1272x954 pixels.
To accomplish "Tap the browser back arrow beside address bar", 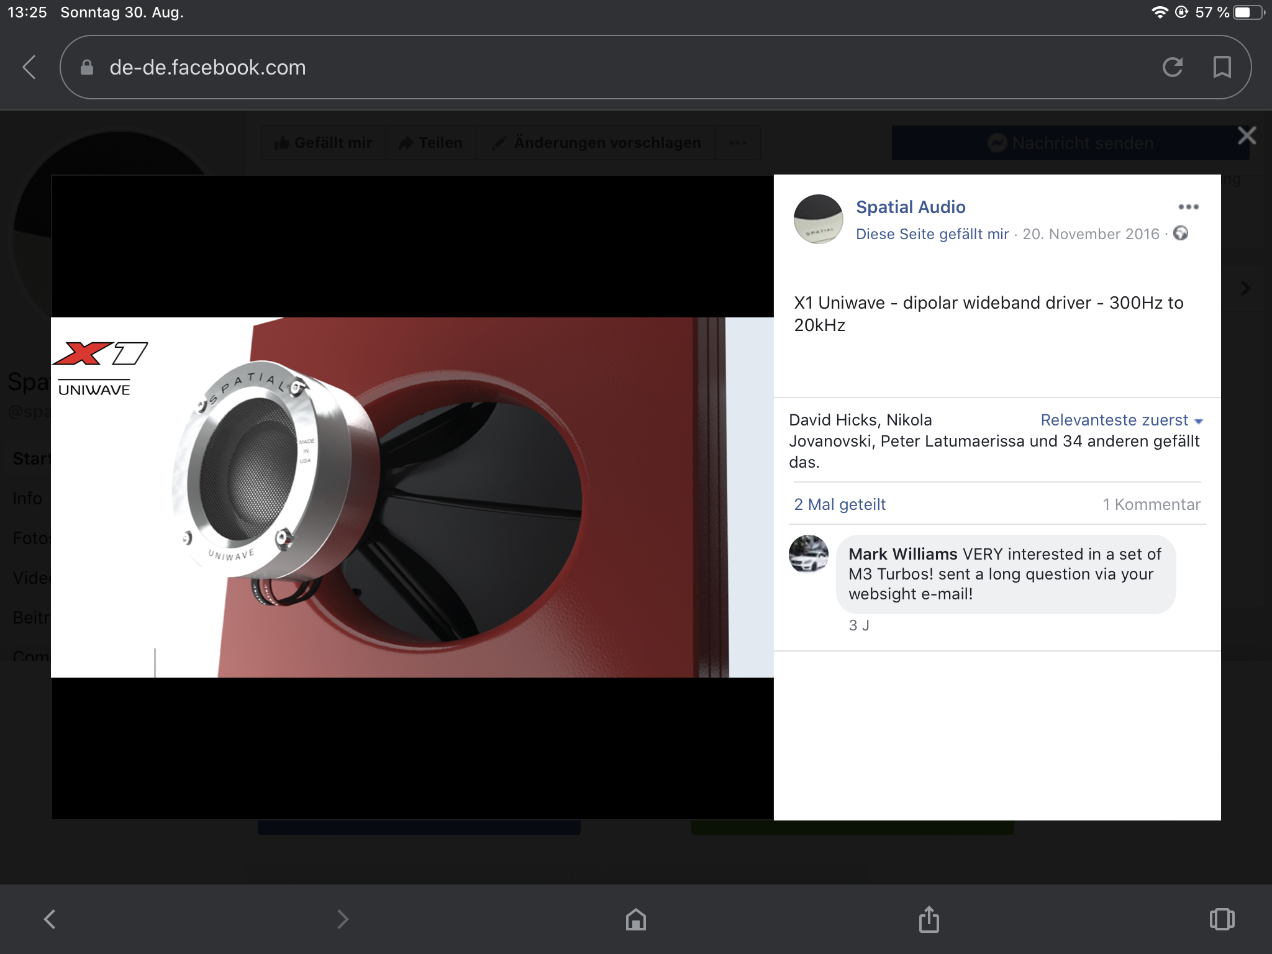I will pyautogui.click(x=29, y=67).
